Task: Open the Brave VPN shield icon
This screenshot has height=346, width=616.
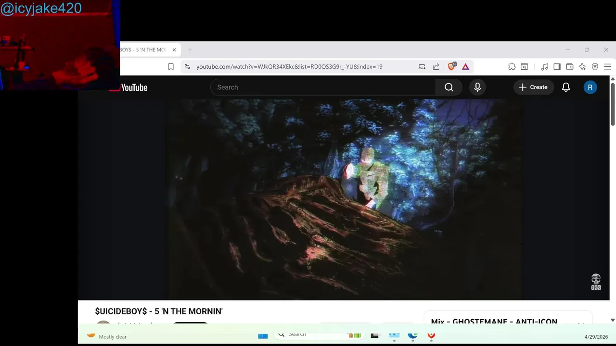Action: (595, 67)
